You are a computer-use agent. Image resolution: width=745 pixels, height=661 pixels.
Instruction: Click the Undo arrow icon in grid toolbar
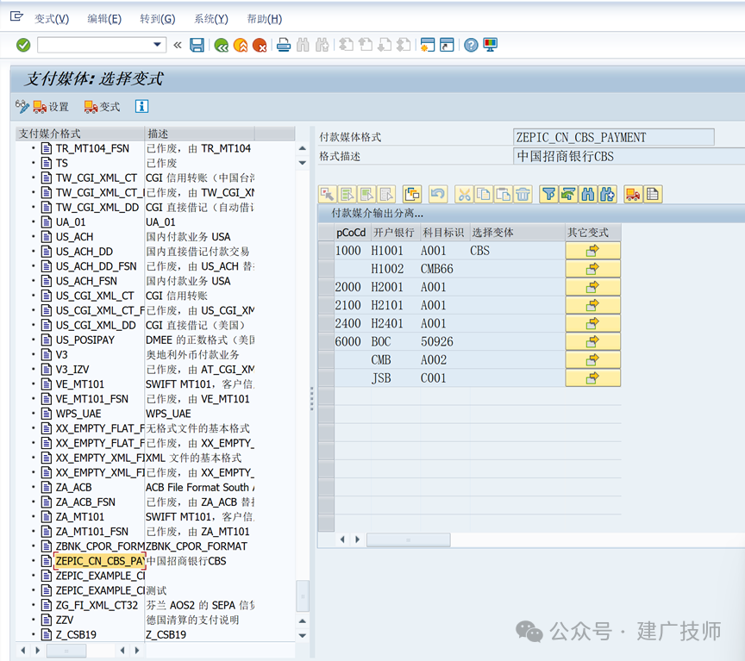click(437, 194)
